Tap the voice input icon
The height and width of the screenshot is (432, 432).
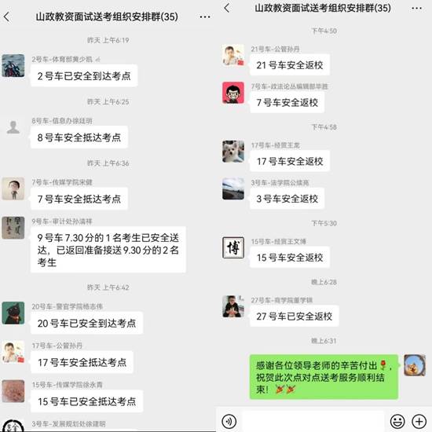pyautogui.click(x=229, y=421)
